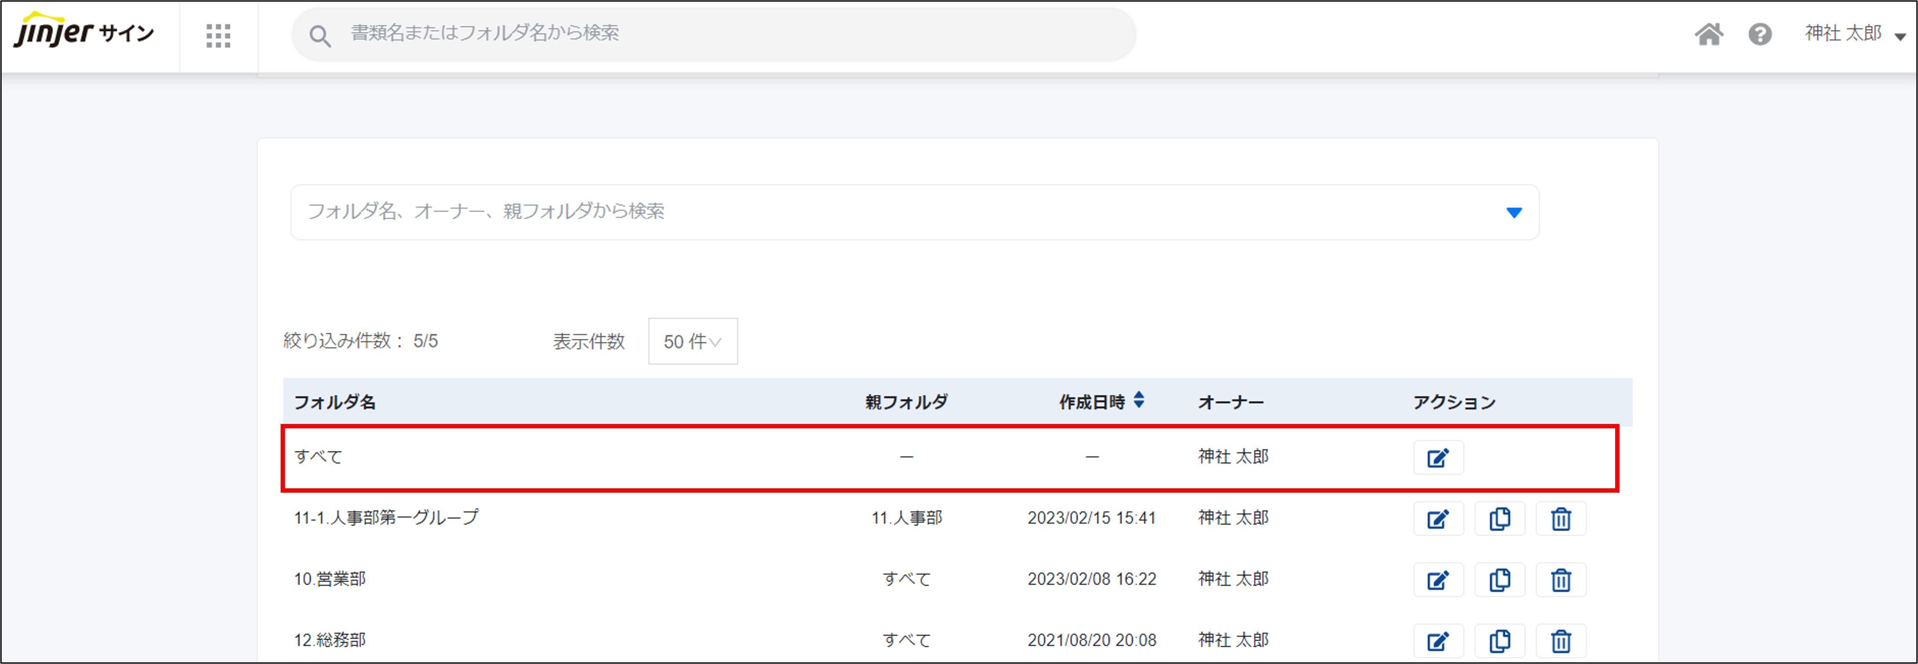Viewport: 1918px width, 664px height.
Task: Edit the 12.総務部 folder
Action: pyautogui.click(x=1438, y=641)
